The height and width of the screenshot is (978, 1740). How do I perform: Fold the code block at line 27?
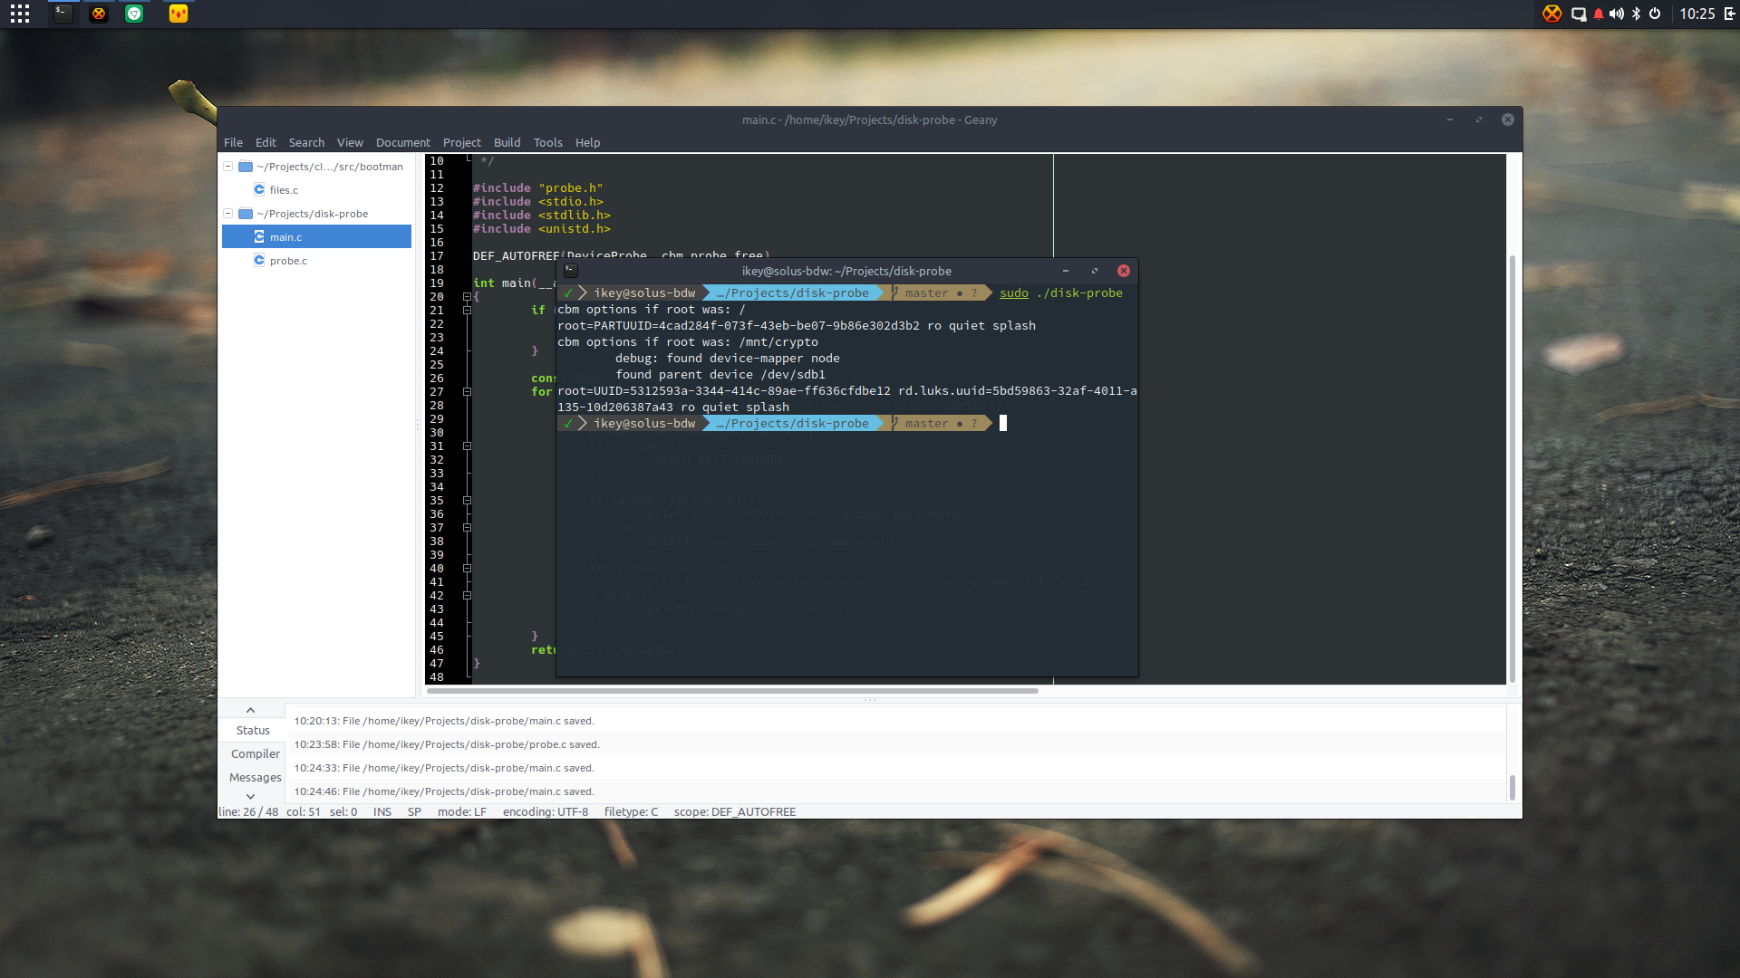click(x=467, y=392)
